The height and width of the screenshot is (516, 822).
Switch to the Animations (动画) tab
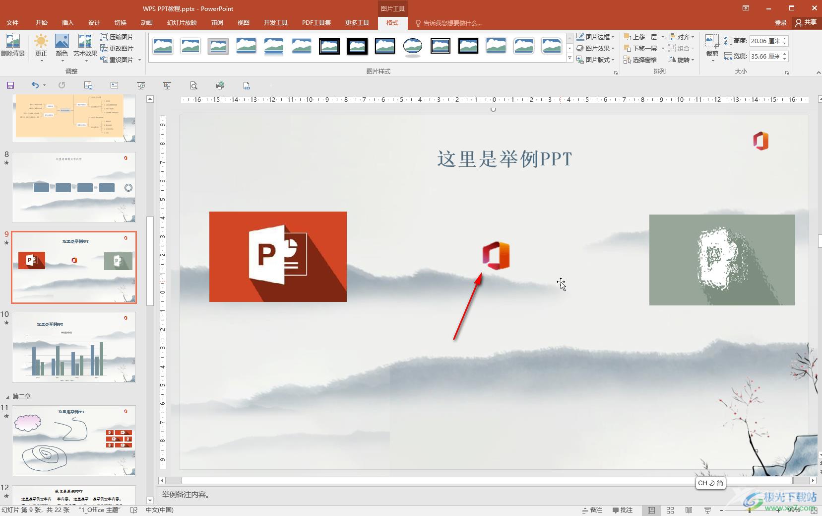click(x=146, y=23)
